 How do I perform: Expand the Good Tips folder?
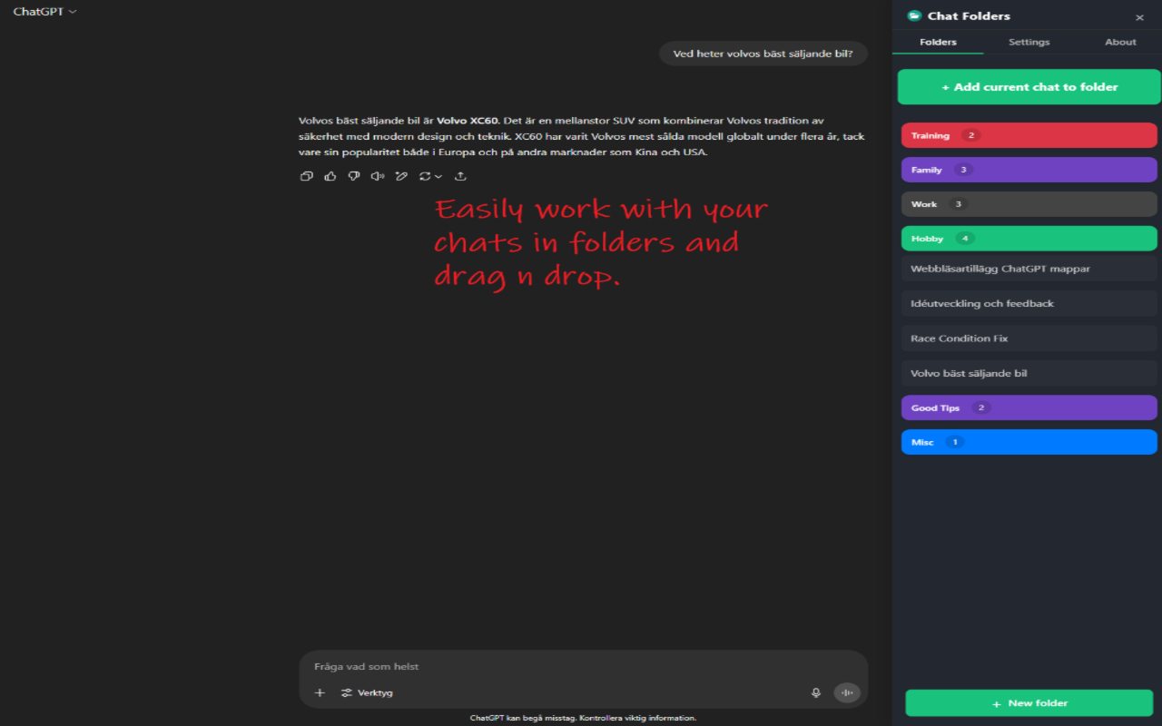(1029, 407)
